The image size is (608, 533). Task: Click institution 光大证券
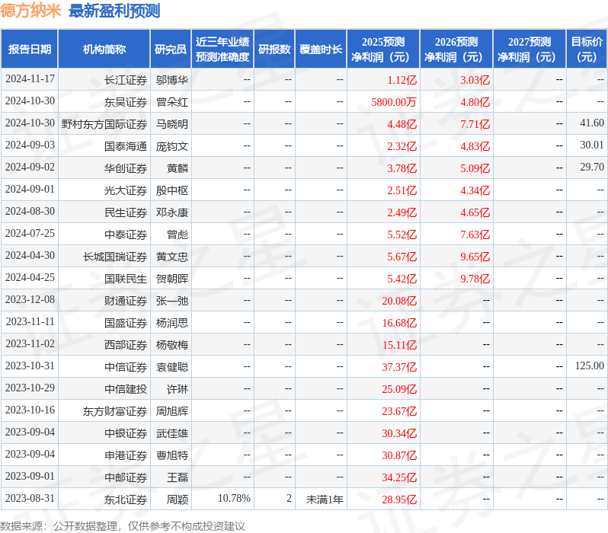click(x=126, y=190)
